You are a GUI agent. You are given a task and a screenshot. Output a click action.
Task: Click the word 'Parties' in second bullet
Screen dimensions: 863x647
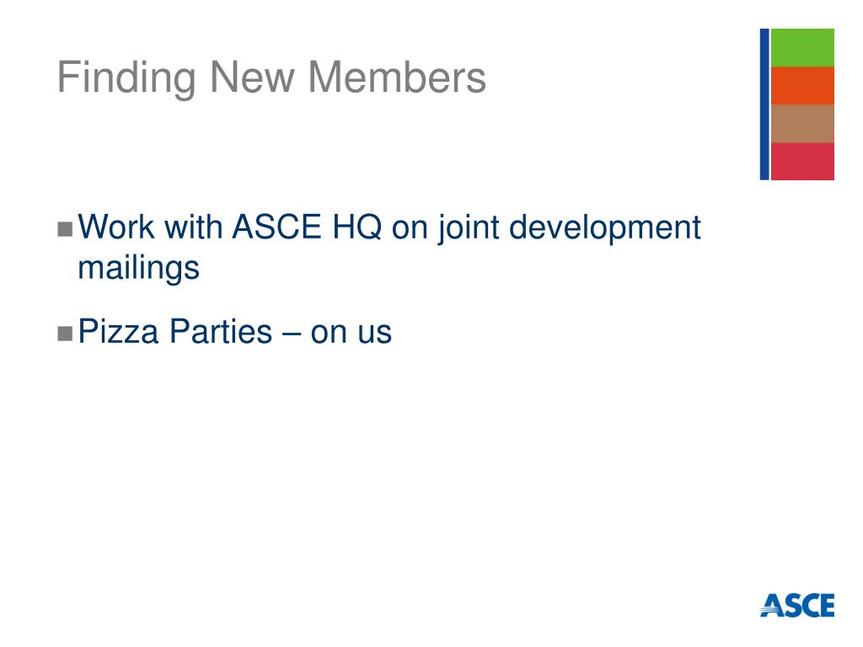(221, 331)
